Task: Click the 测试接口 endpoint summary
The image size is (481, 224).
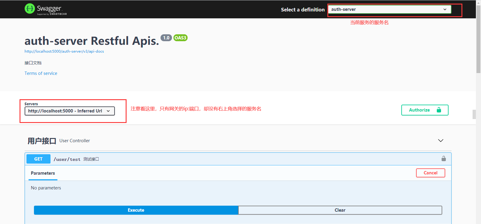Action: (91, 159)
